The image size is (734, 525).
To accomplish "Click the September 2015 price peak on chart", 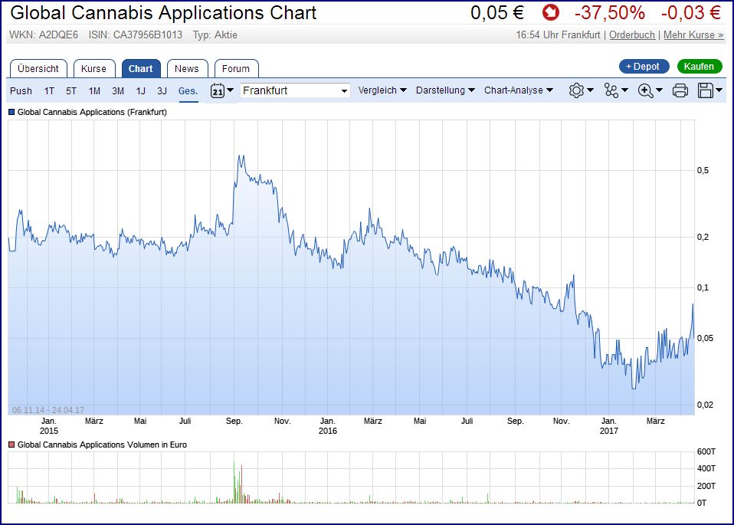I will click(x=241, y=156).
